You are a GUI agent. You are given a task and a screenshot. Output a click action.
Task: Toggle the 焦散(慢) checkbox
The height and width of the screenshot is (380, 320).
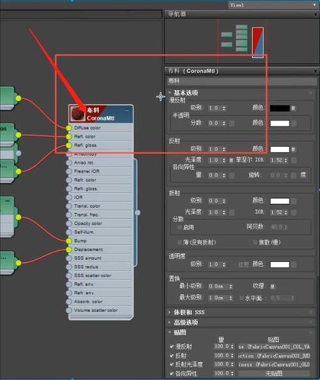tap(255, 242)
